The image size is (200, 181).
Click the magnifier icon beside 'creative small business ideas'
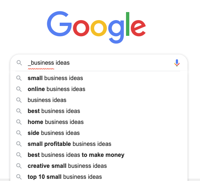coord(19,166)
